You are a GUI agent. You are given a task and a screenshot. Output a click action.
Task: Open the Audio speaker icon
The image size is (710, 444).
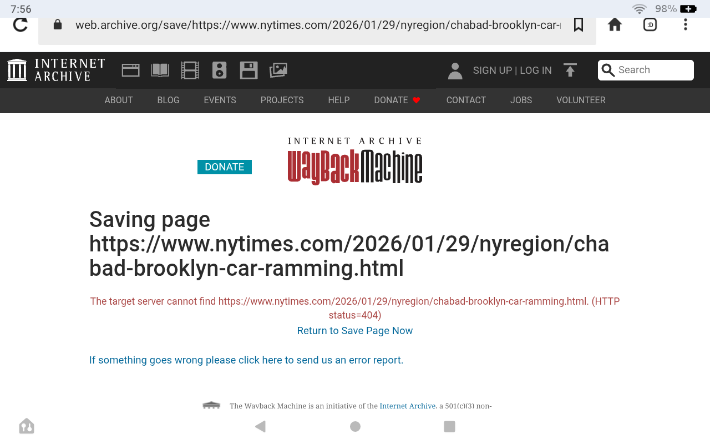click(x=219, y=70)
